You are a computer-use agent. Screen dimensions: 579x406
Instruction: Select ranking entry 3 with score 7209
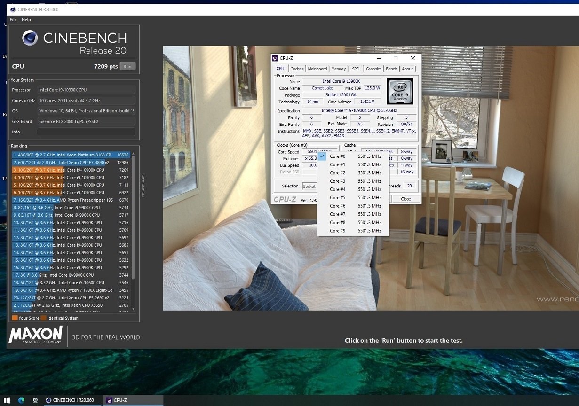(x=71, y=170)
